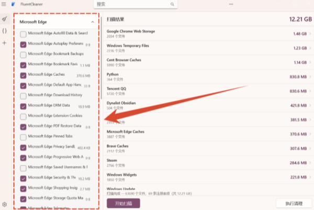Uncheck Microsoft Edge Bookmark Favicons checkbox
The image size is (314, 210).
click(x=23, y=65)
